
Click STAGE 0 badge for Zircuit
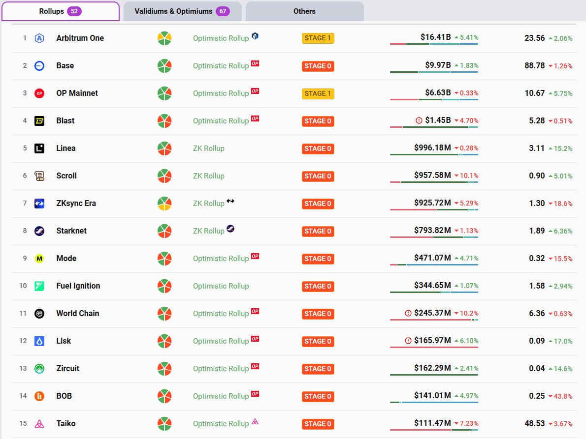[318, 369]
